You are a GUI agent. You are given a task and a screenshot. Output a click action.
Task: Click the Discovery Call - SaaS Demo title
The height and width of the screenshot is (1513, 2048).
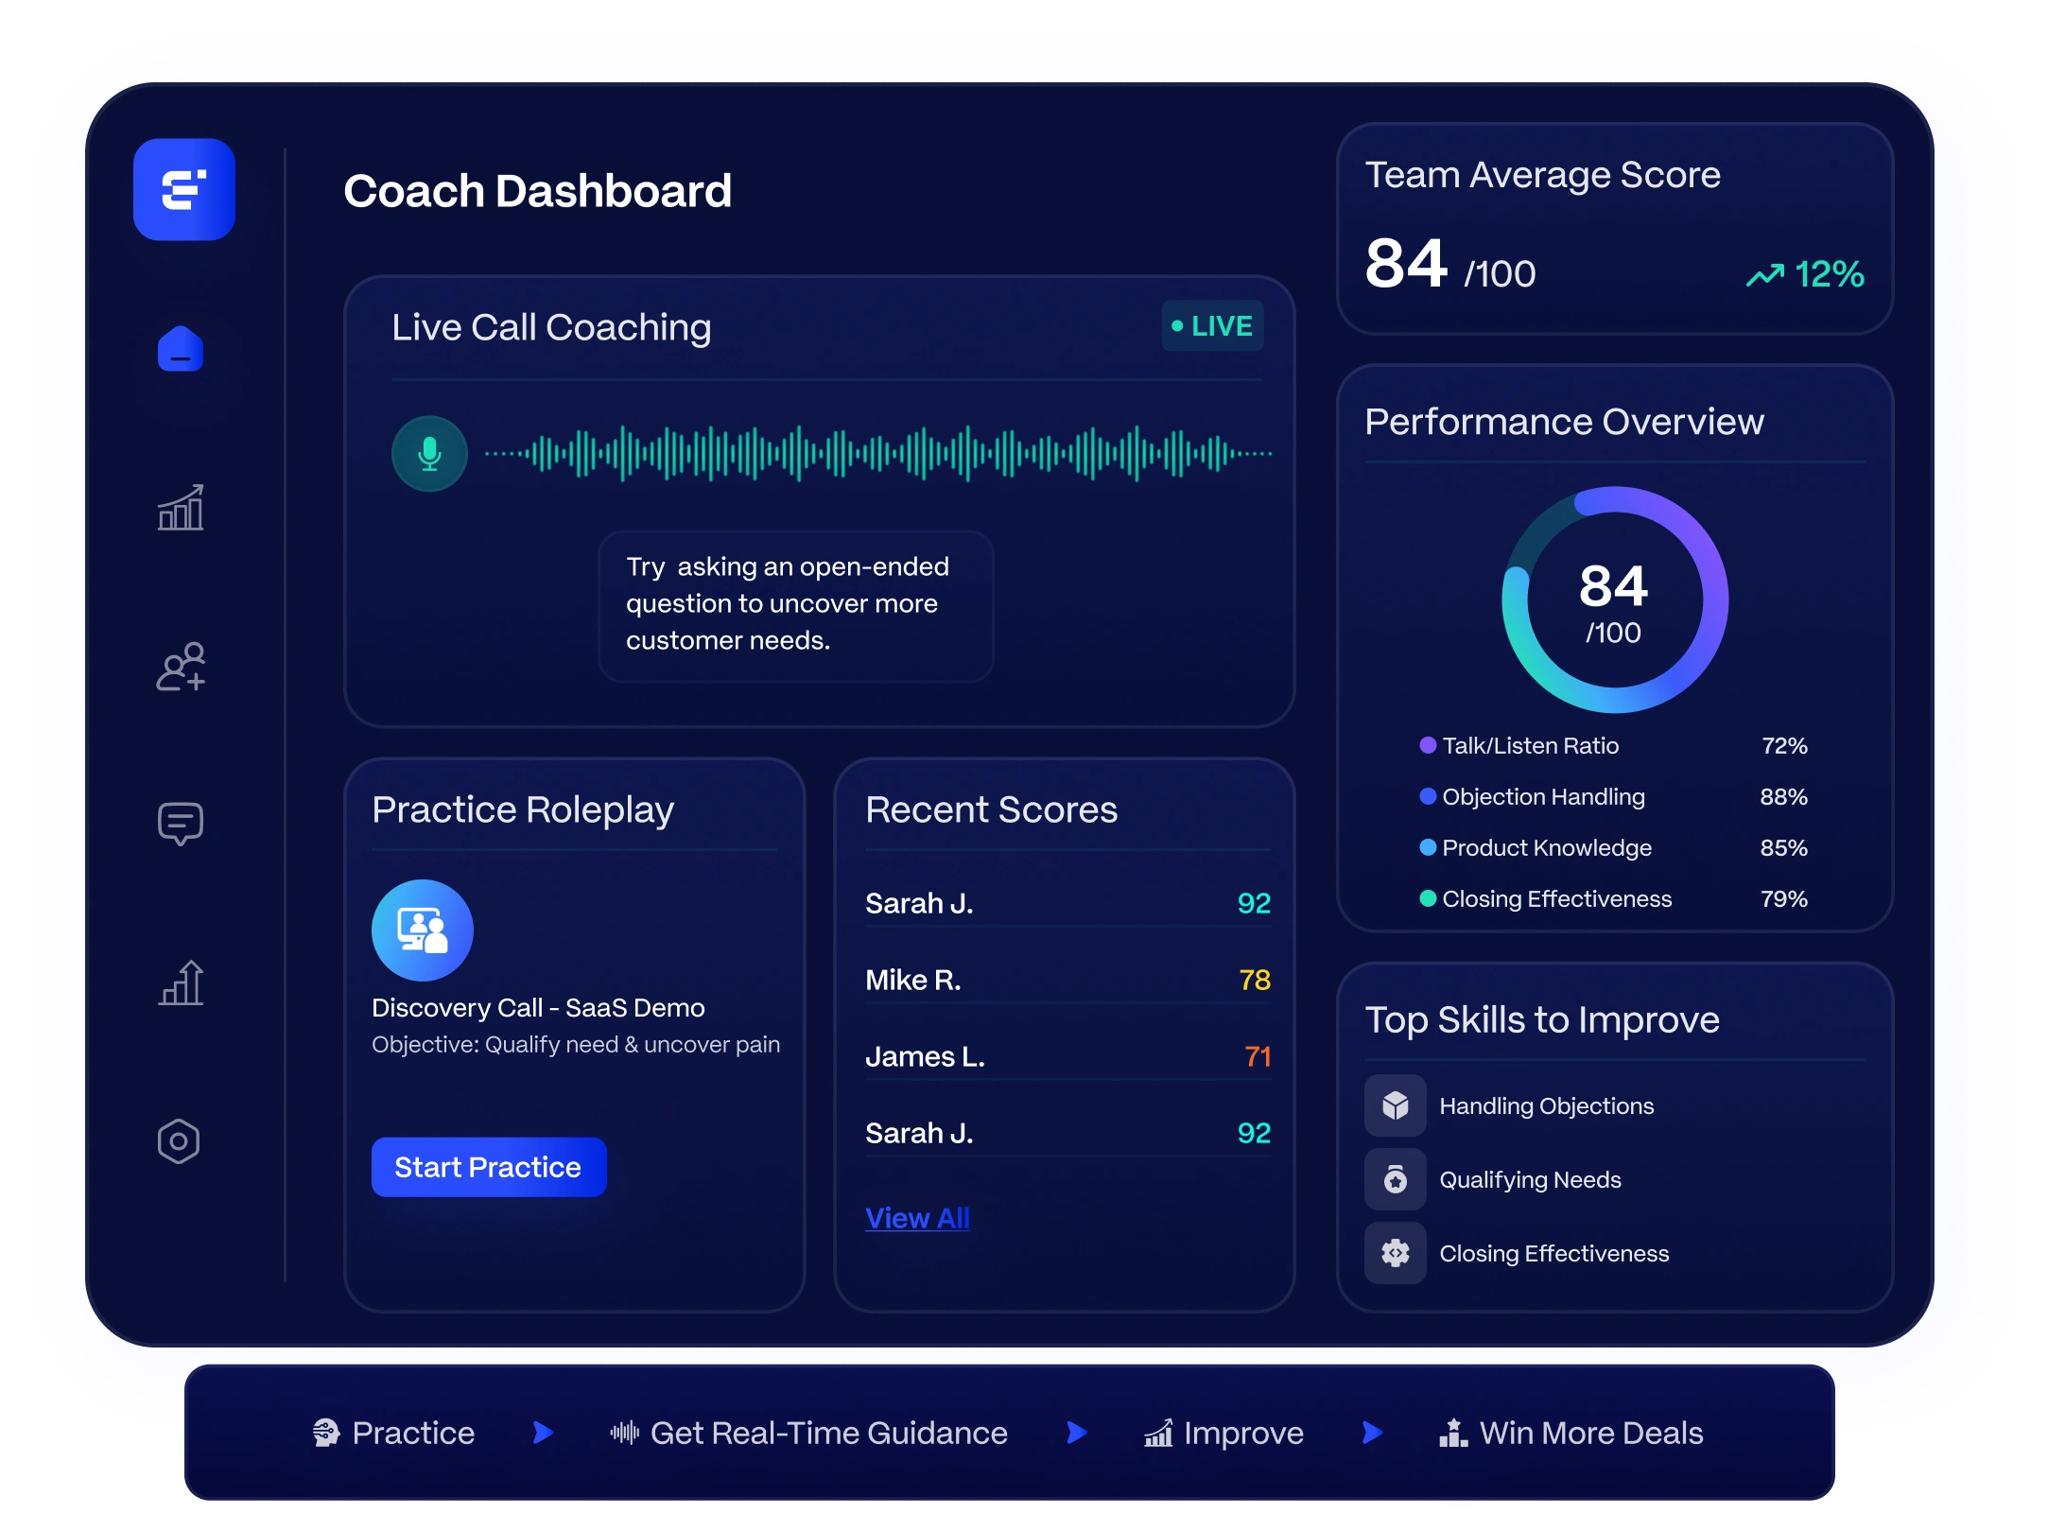pos(538,1007)
